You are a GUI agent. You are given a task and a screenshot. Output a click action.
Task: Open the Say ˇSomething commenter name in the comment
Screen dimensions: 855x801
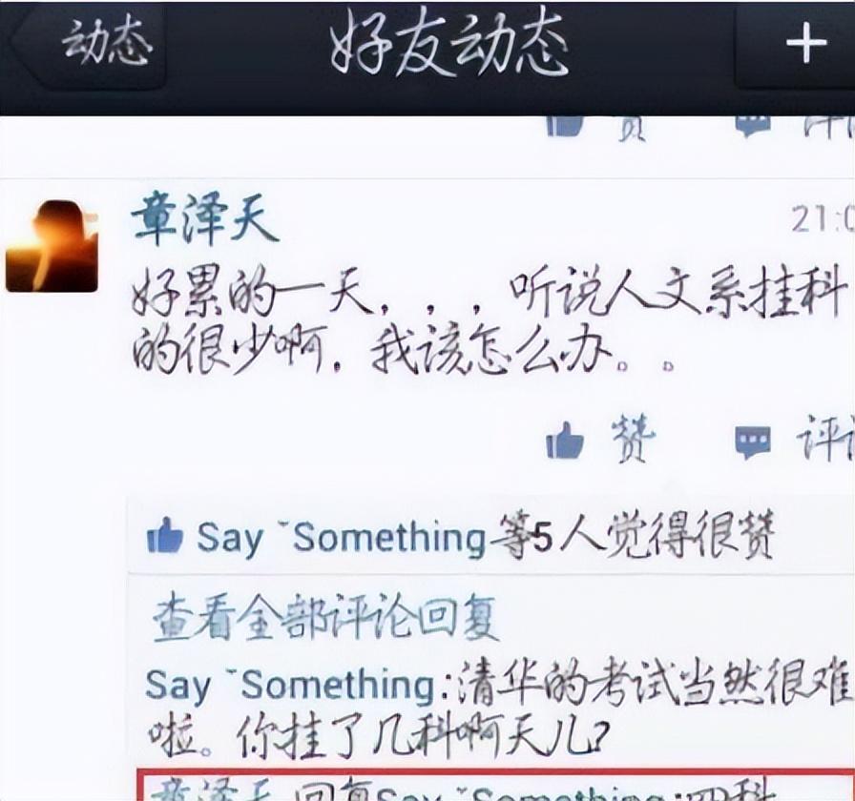pos(290,685)
